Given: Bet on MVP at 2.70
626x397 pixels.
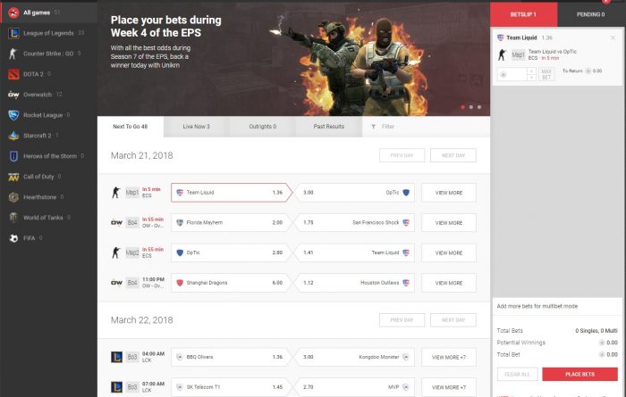Looking at the screenshot, I should tap(354, 386).
